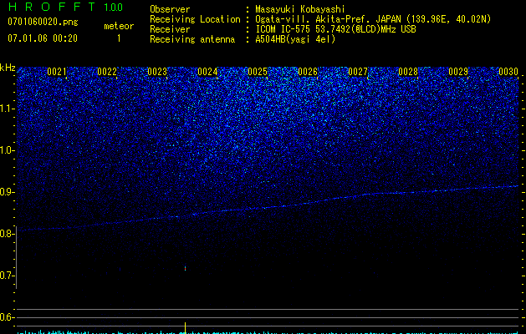Image resolution: width=526 pixels, height=334 pixels.
Task: Click the Observer label
Action: click(x=170, y=9)
